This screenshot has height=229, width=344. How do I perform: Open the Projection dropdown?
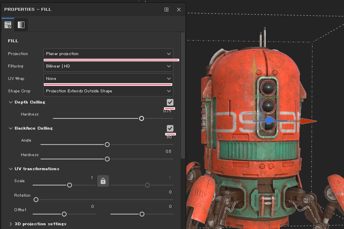[x=108, y=54]
